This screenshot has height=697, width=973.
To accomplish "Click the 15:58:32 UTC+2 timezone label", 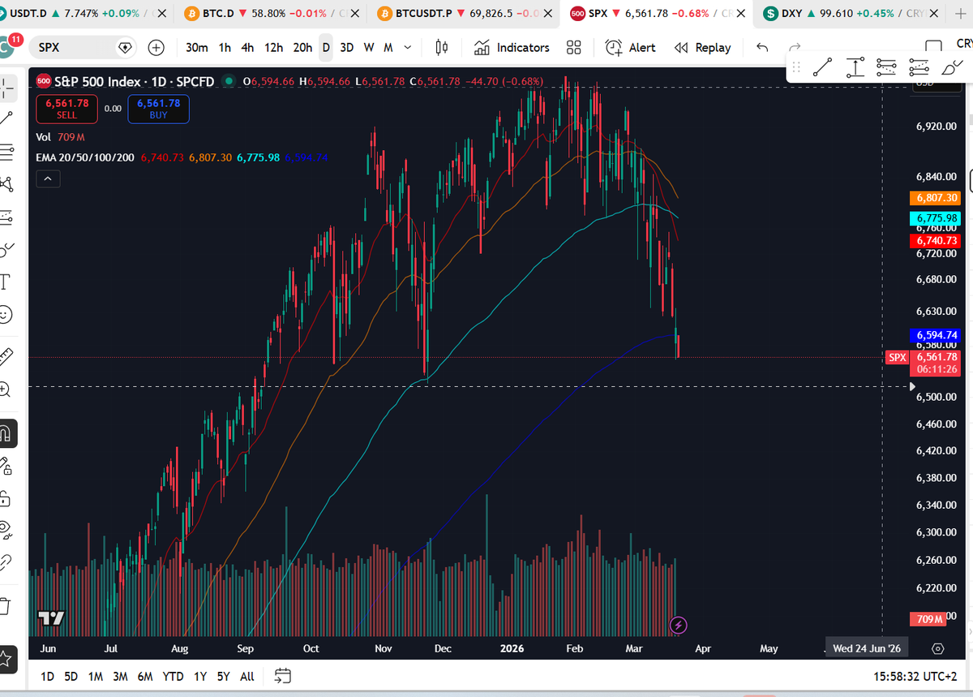I will pyautogui.click(x=916, y=675).
